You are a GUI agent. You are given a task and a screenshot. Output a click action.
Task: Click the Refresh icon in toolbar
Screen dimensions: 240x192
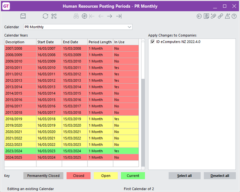click(x=45, y=16)
